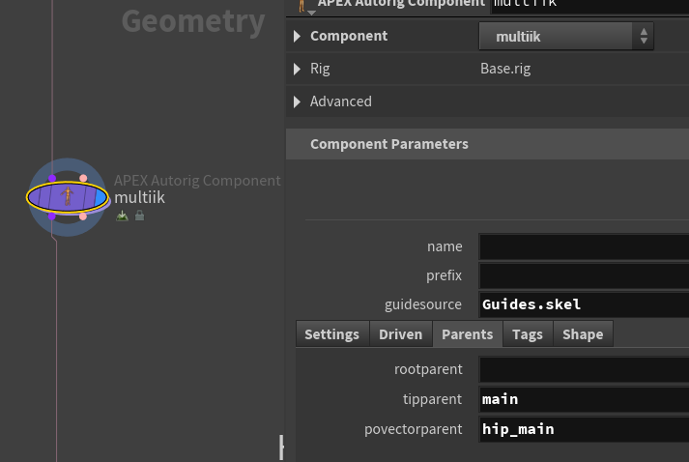Click the tipparent parameter label

click(432, 399)
